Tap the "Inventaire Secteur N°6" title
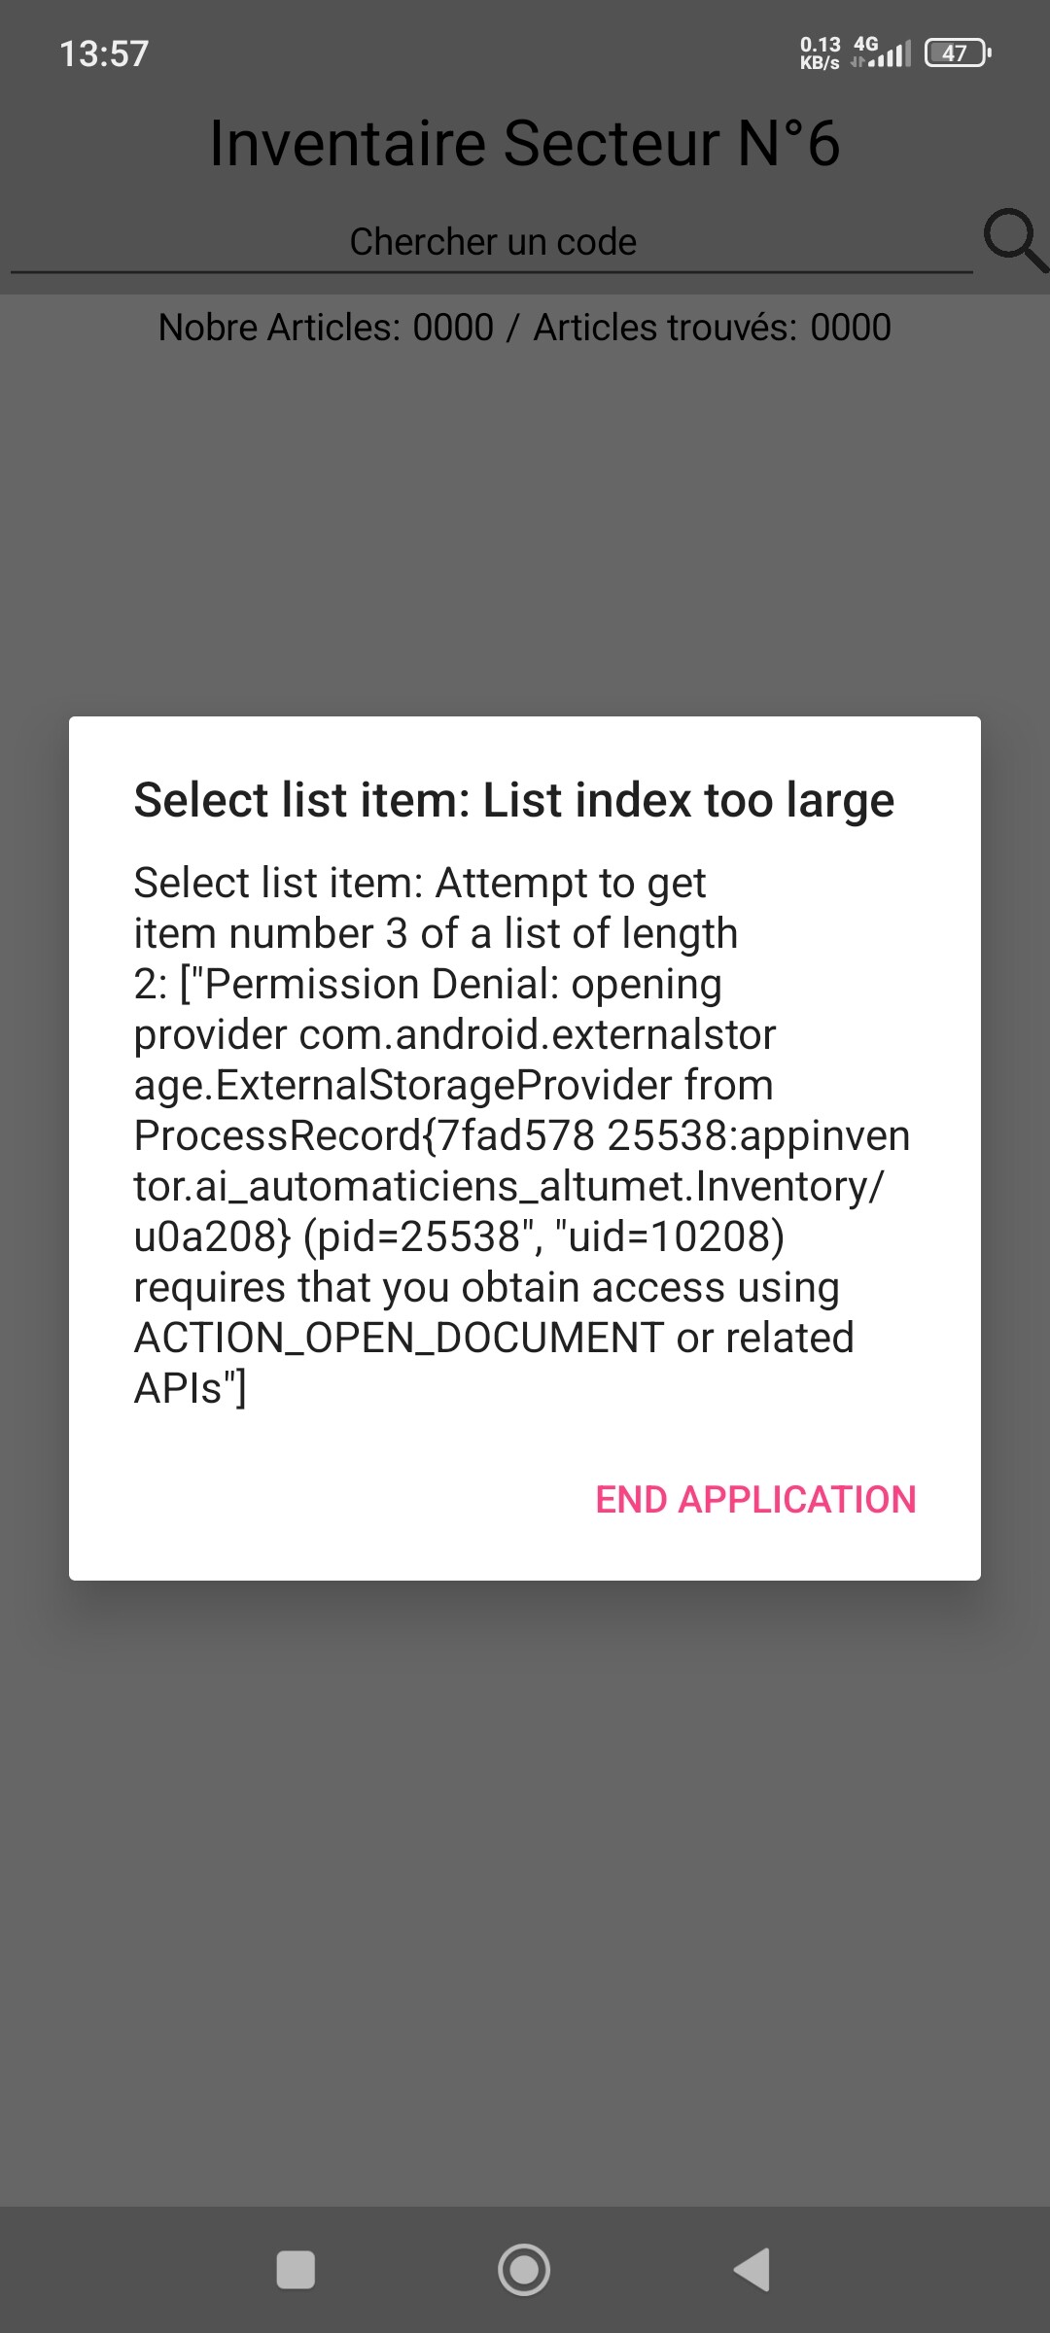Viewport: 1050px width, 2333px height. tap(524, 144)
